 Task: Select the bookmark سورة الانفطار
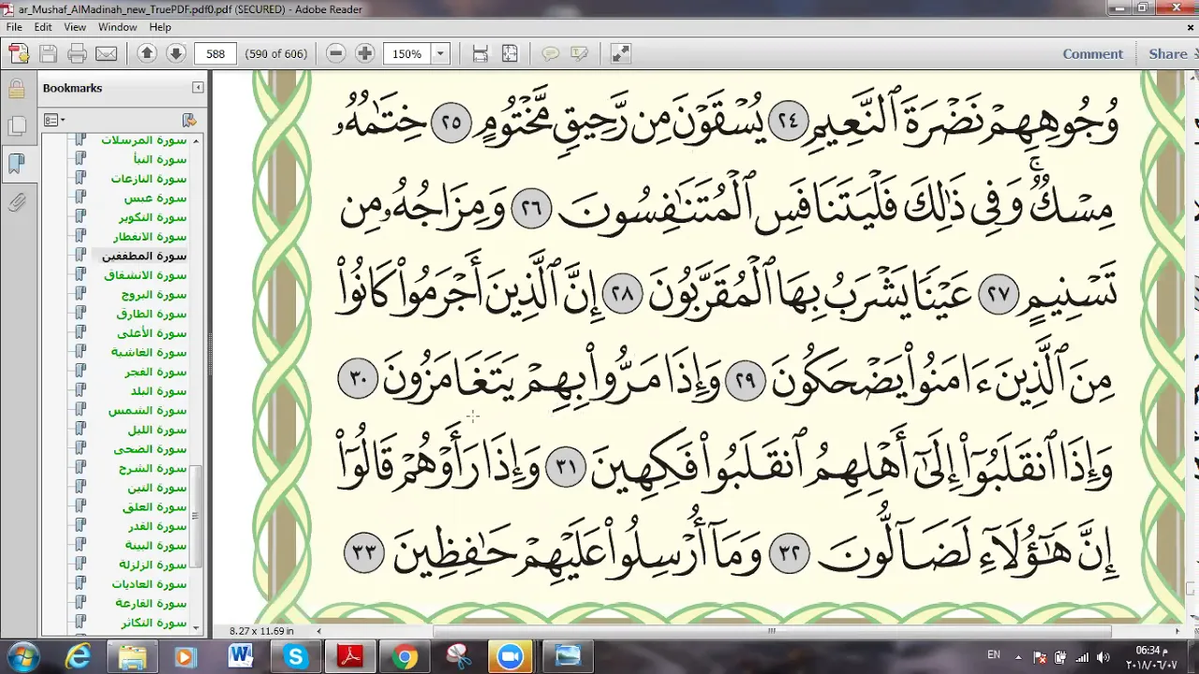(150, 237)
